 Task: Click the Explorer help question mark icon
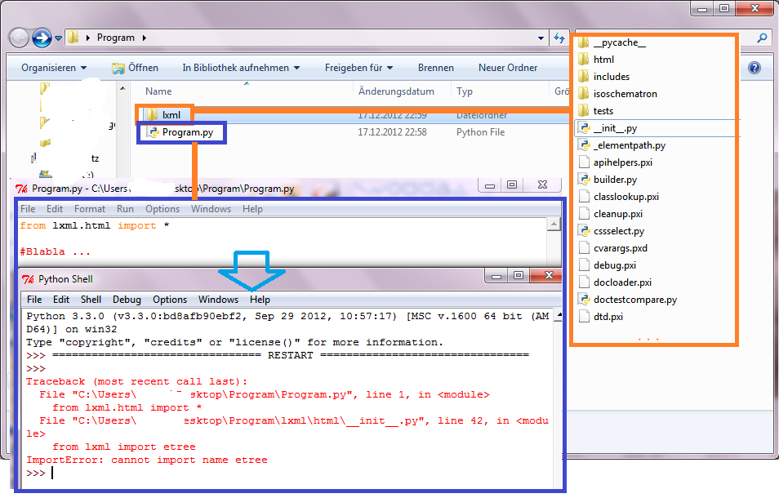[x=755, y=68]
